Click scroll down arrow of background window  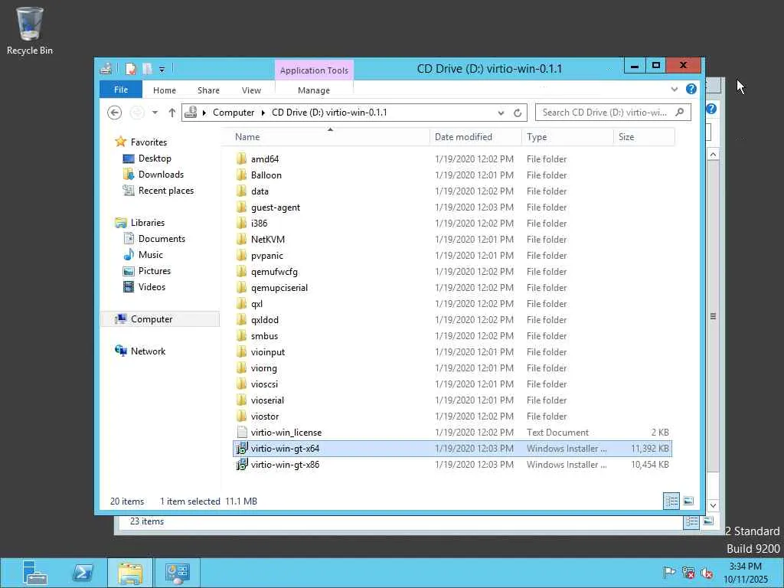click(x=713, y=505)
